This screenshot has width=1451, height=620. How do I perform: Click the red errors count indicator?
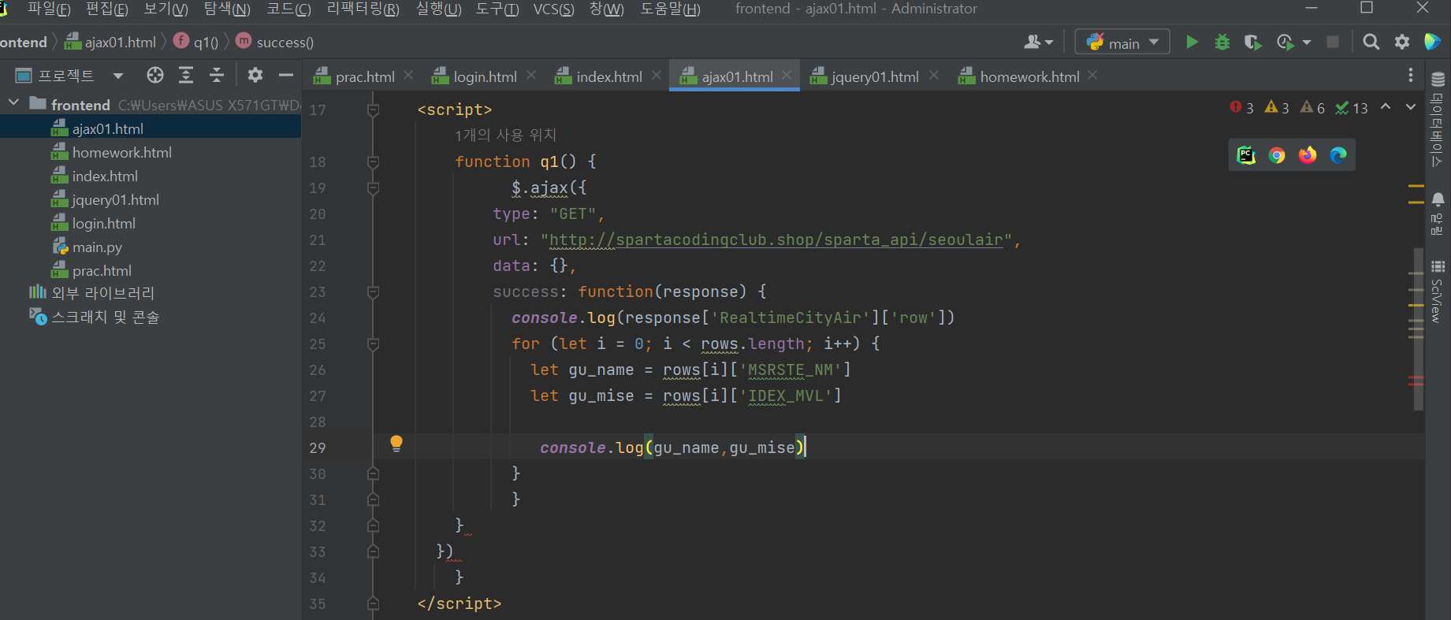point(1241,107)
